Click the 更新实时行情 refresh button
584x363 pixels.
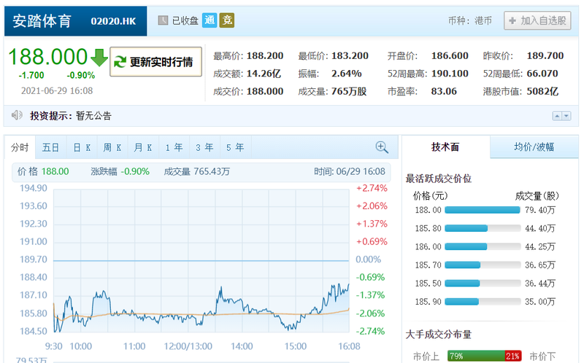click(155, 62)
